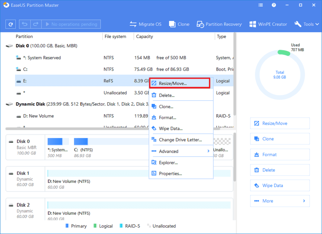Click the Wipe Data button in the right panel
The image size is (322, 234).
click(x=280, y=185)
